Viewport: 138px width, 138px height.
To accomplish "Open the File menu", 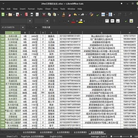I will tap(3, 9).
